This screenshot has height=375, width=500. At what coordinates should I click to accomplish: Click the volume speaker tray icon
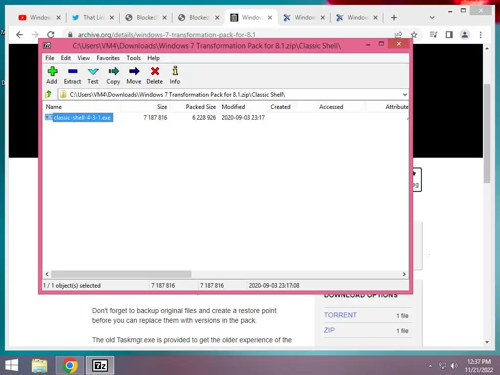point(454,366)
